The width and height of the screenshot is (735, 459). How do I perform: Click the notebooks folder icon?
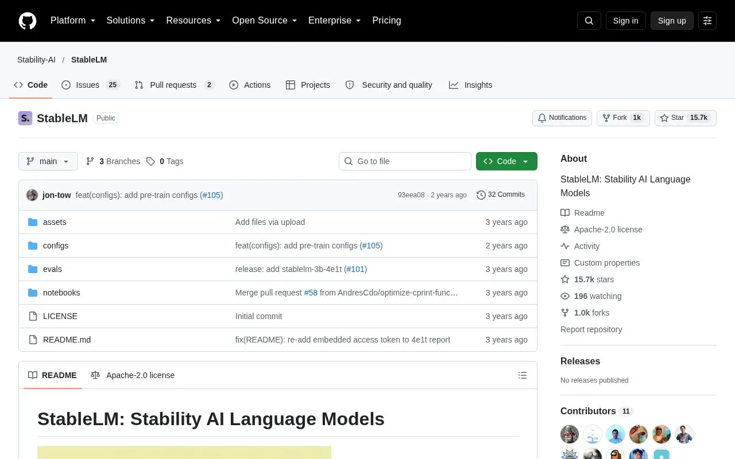click(x=33, y=293)
